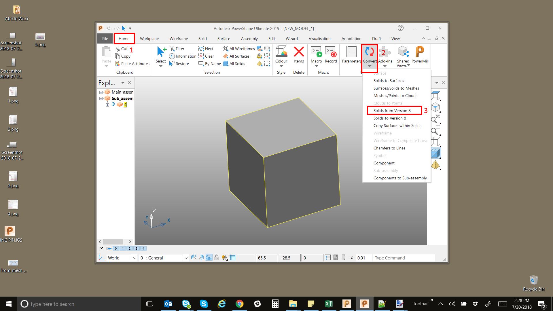This screenshot has height=311, width=553.
Task: Click the Information icon
Action: (x=183, y=56)
